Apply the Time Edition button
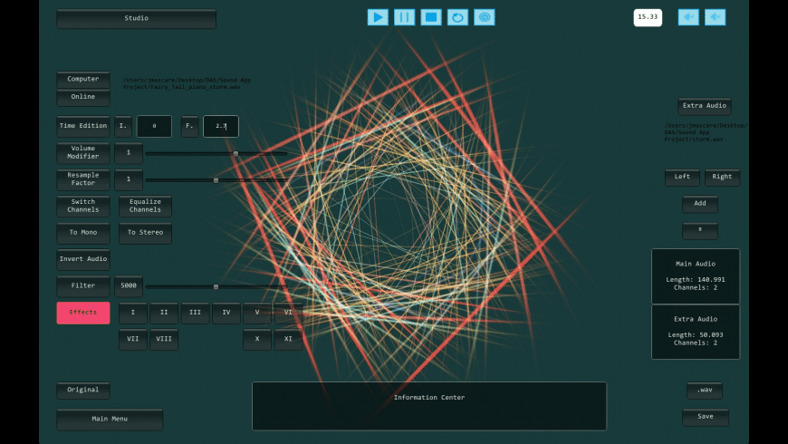Screen dimensions: 788x444 (x=83, y=126)
